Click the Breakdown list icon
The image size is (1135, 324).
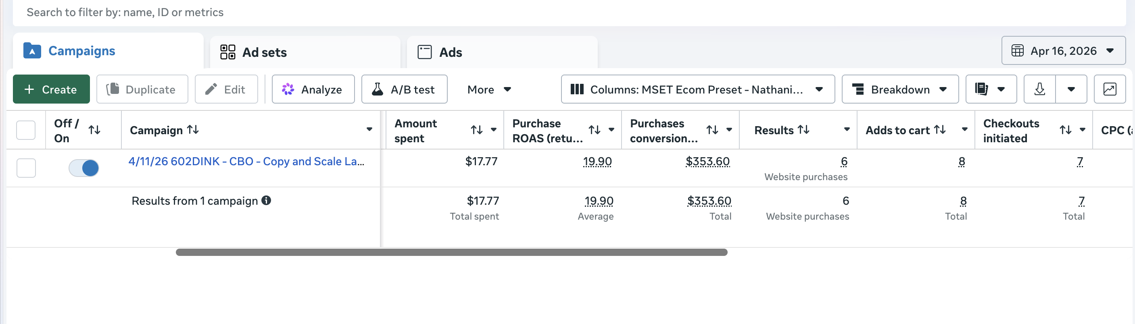[858, 89]
